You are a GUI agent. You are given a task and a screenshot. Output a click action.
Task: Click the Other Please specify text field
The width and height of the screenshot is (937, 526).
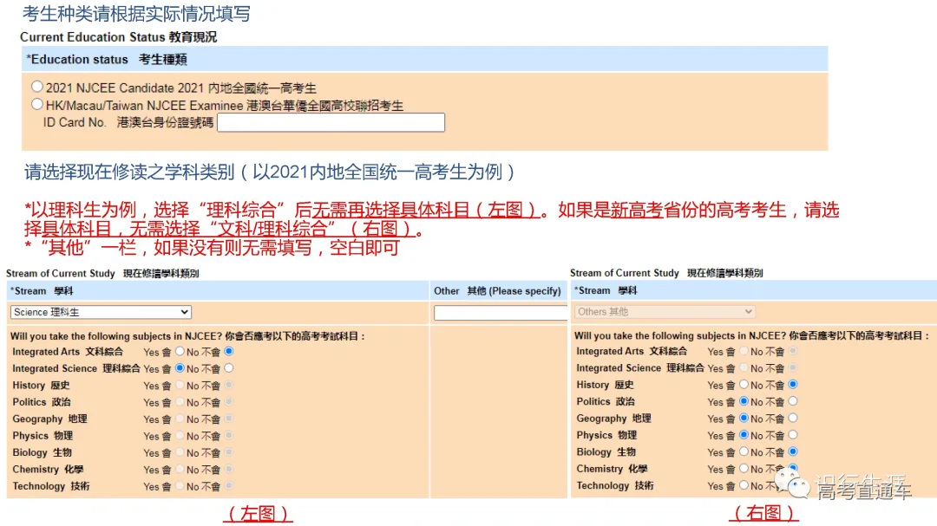(x=499, y=311)
